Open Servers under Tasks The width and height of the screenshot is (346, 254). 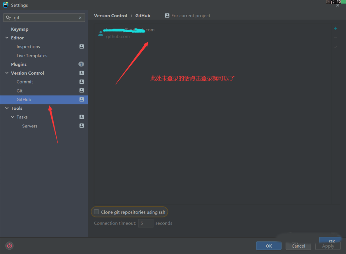point(30,126)
